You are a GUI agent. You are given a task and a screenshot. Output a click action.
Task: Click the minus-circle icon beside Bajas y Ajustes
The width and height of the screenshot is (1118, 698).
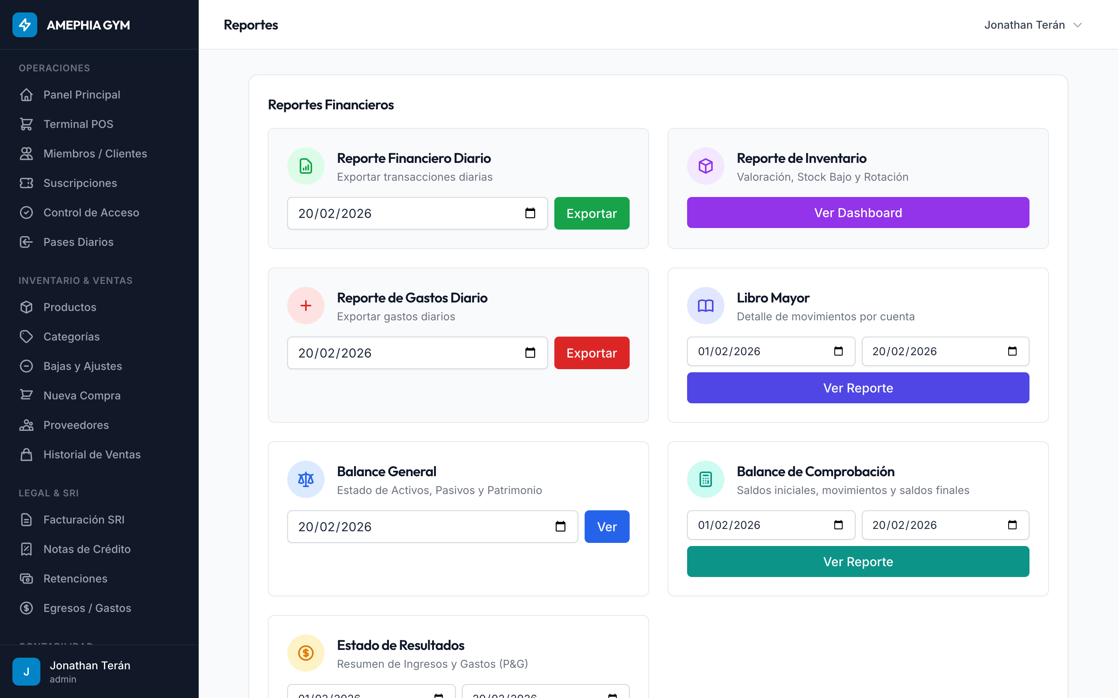[26, 366]
